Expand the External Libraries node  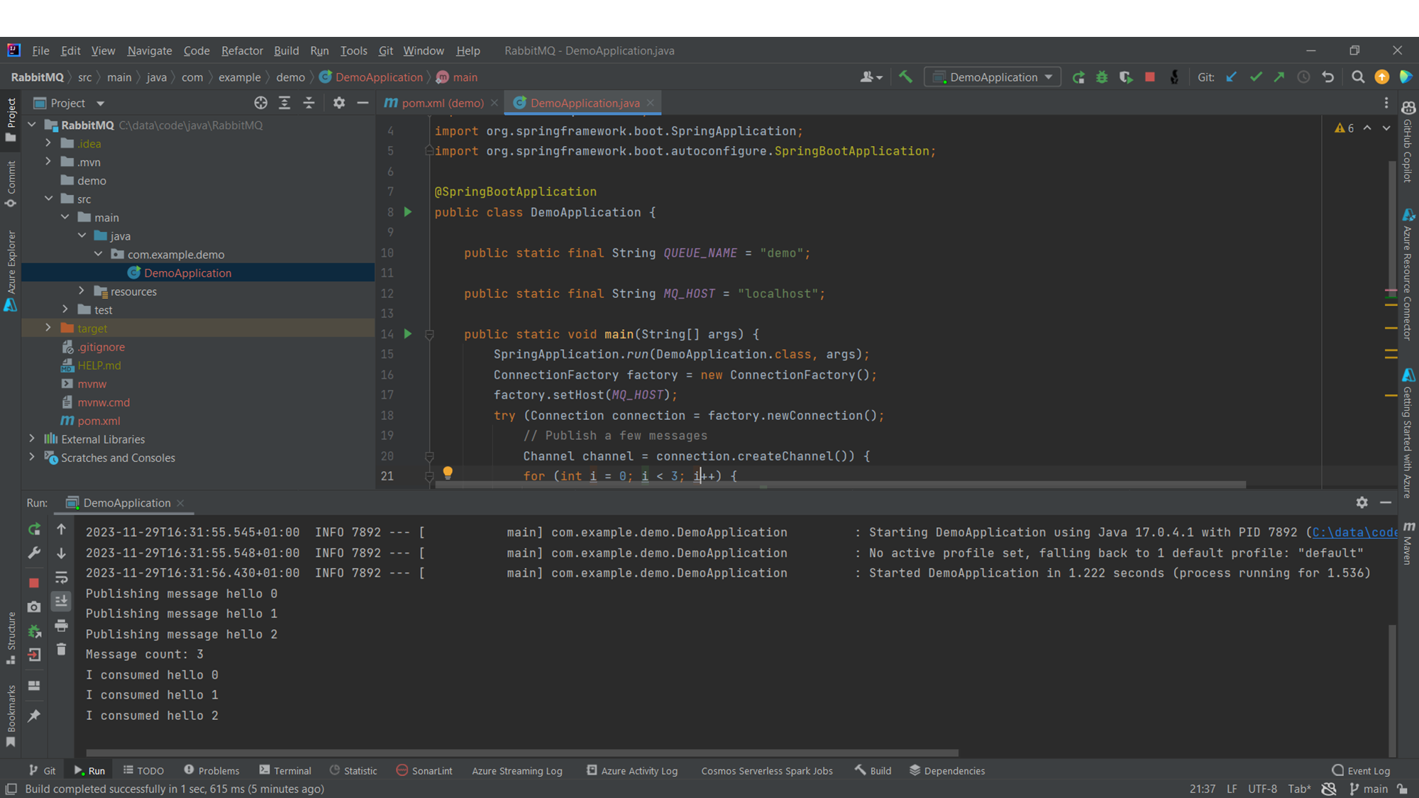[32, 439]
